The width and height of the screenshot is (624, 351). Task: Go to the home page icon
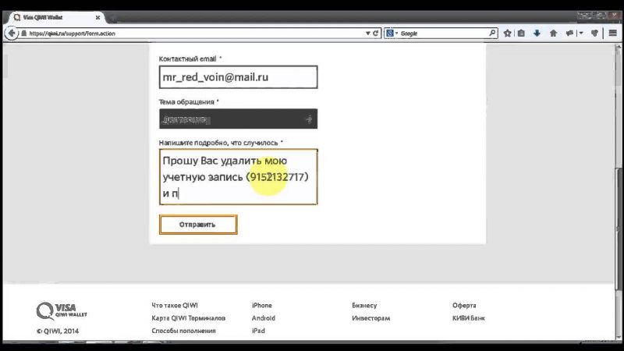click(554, 34)
